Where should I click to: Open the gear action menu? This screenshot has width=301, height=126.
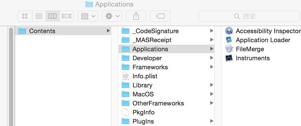point(112,16)
